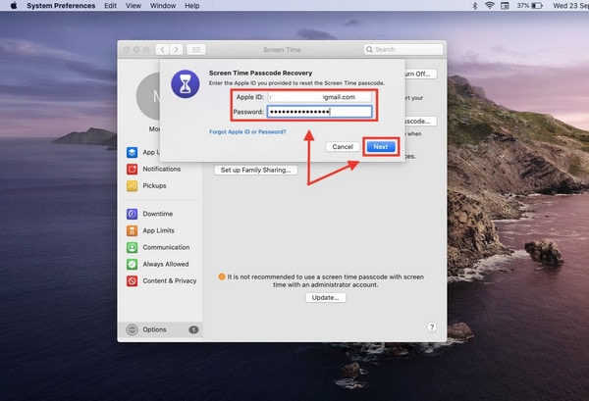Click the Next button
The image size is (589, 401).
(381, 147)
